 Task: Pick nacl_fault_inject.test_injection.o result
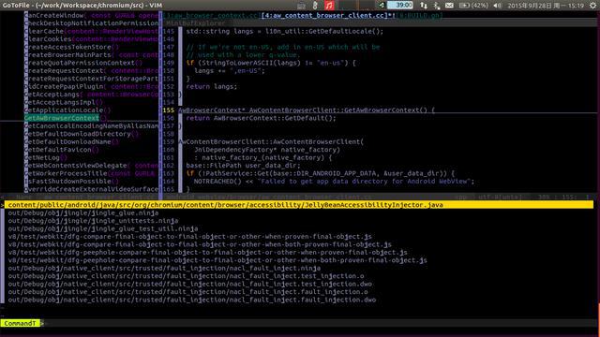[x=186, y=276]
